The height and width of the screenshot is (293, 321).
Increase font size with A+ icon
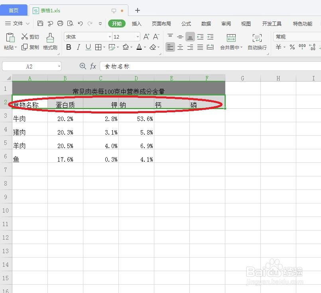pos(146,37)
